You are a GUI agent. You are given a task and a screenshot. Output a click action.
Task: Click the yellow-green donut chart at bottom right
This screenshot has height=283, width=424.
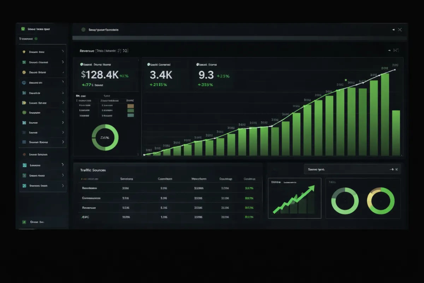[381, 201]
